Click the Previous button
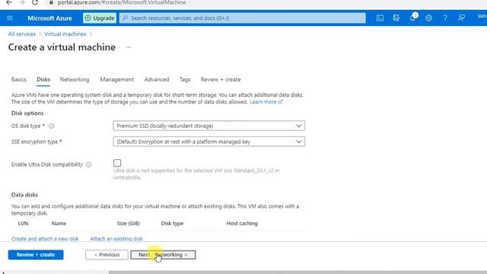 107,255
